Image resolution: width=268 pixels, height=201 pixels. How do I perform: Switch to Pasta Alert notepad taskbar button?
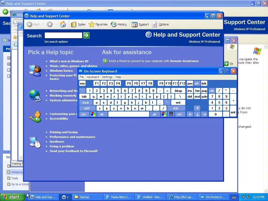(x=119, y=197)
